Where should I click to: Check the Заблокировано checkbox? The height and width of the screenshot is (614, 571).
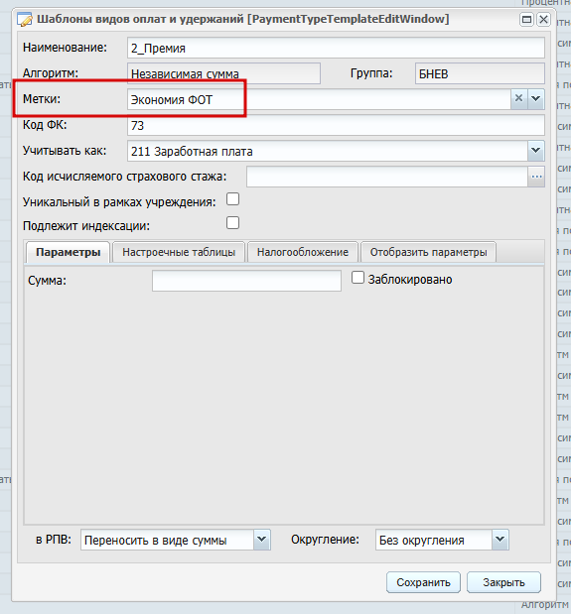point(357,278)
